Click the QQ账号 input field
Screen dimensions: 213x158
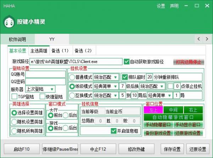pos(45,74)
